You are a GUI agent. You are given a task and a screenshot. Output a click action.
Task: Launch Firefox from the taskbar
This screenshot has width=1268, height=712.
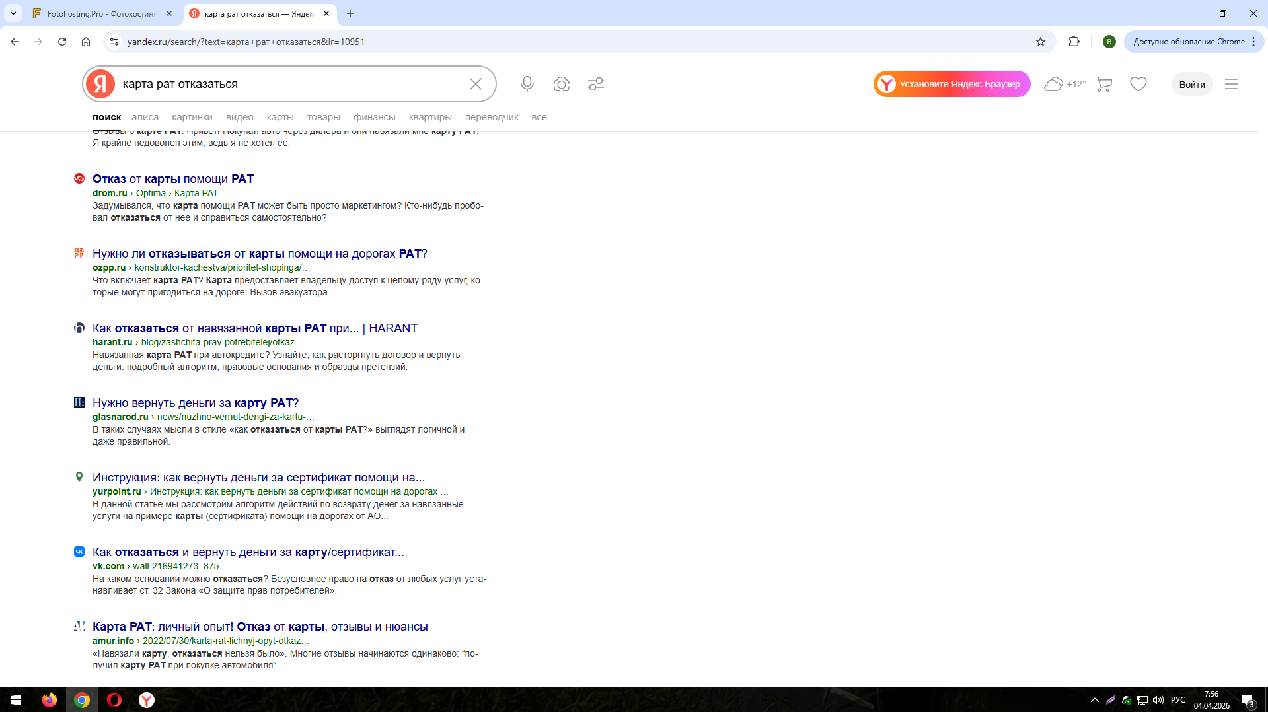[x=50, y=699]
